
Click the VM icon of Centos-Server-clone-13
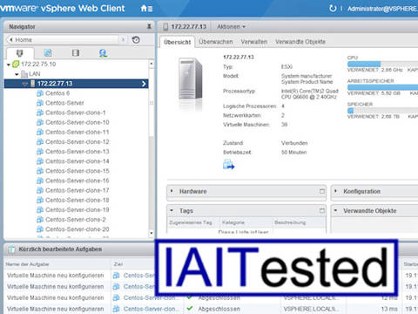coord(40,152)
